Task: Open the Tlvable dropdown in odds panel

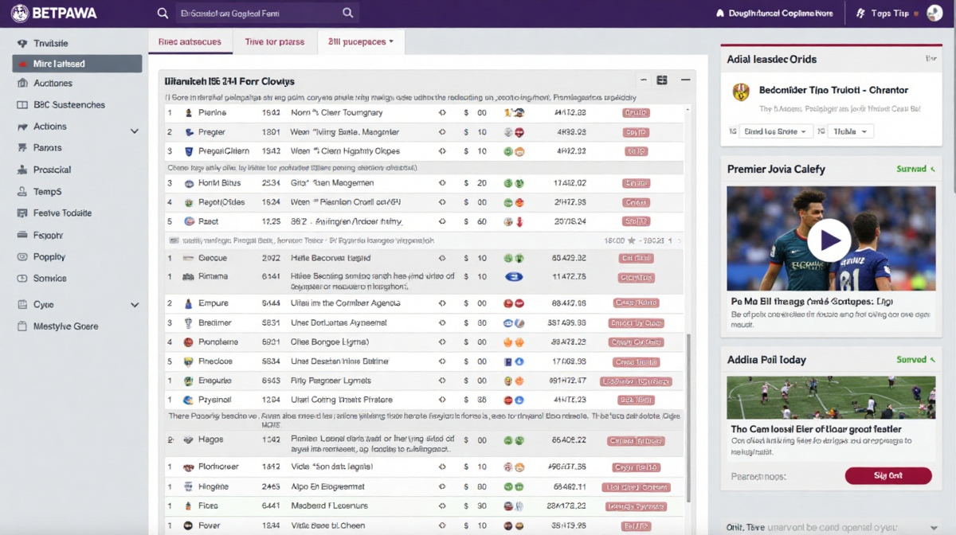Action: (x=851, y=131)
